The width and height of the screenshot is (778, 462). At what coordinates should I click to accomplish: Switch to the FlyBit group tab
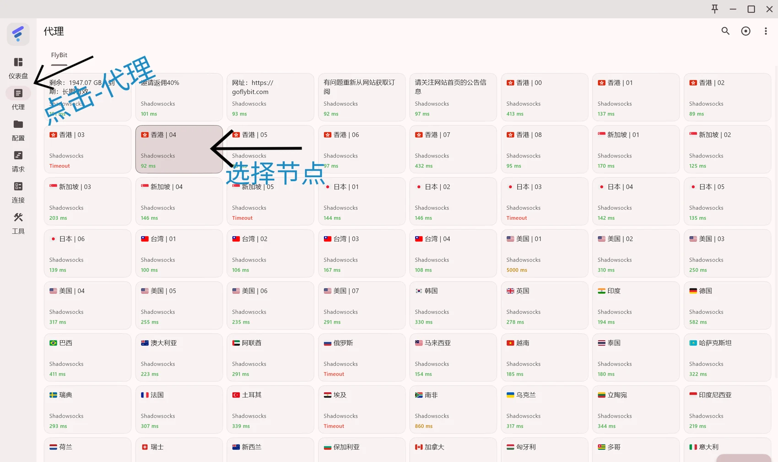tap(59, 55)
